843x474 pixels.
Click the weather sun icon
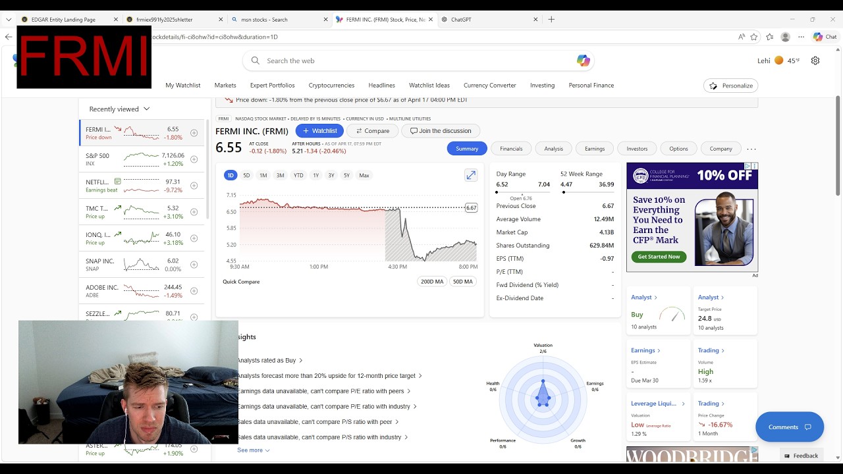click(778, 61)
